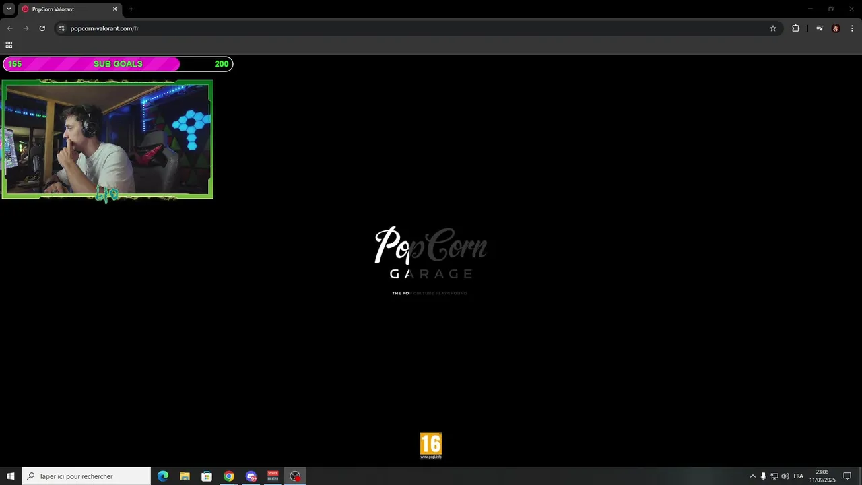
Task: Click the PopCorn Garage logo
Action: 431,261
